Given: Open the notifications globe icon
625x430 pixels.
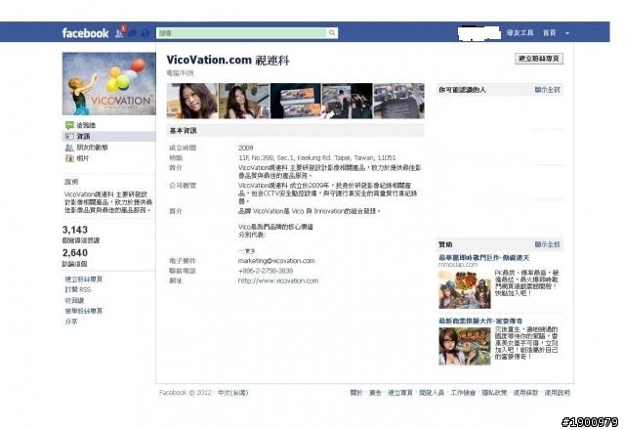Looking at the screenshot, I should click(146, 33).
